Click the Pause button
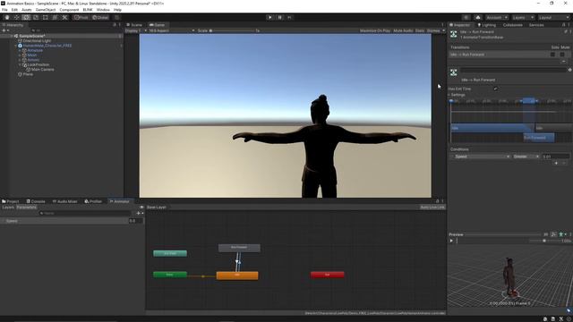Viewport: 573px width, 322px height. click(x=279, y=17)
